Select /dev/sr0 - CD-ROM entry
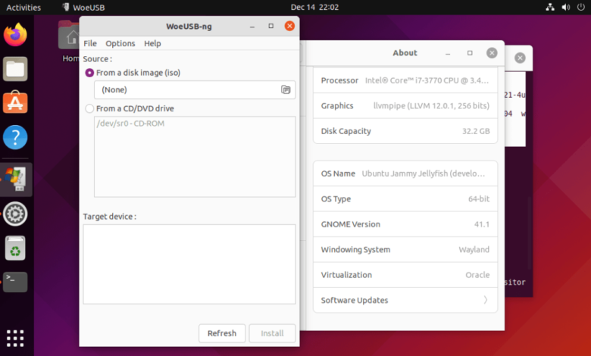The width and height of the screenshot is (591, 356). pyautogui.click(x=130, y=123)
